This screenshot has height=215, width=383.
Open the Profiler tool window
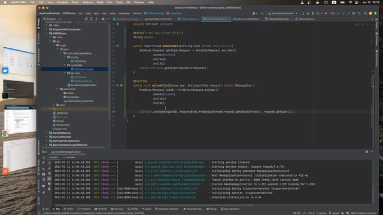[x=133, y=209]
